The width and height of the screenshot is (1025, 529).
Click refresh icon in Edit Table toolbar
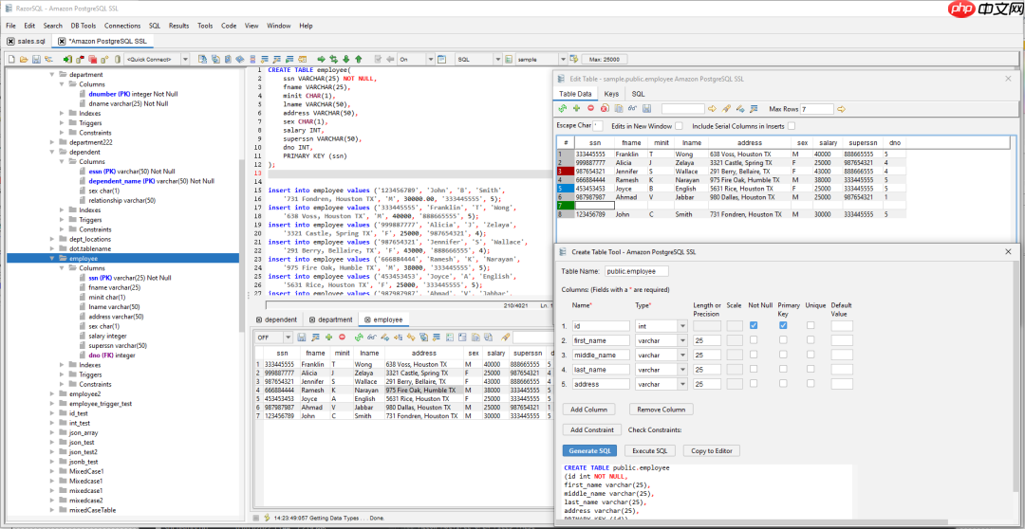point(562,108)
